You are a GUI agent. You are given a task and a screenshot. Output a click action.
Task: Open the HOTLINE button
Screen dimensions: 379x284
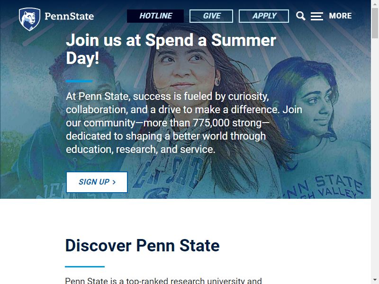(155, 16)
